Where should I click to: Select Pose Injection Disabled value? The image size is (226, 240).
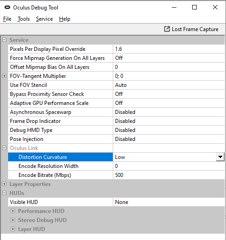169,139
